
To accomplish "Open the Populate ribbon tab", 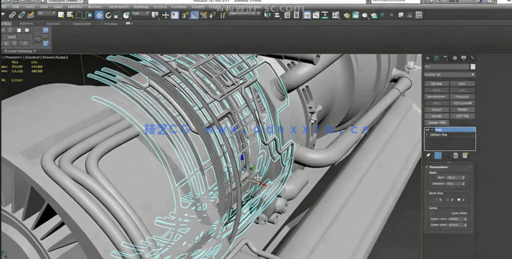I will (109, 24).
